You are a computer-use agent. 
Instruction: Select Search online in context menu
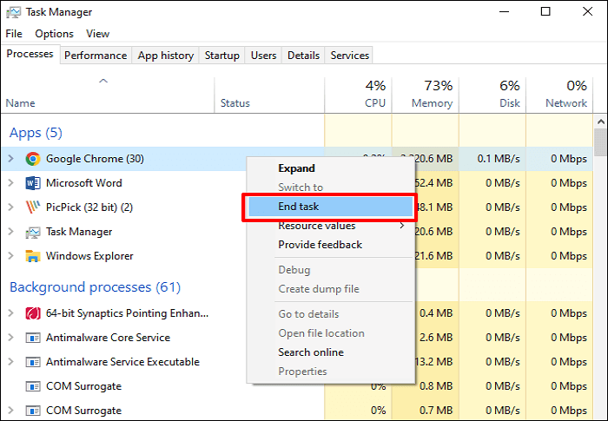pyautogui.click(x=311, y=352)
